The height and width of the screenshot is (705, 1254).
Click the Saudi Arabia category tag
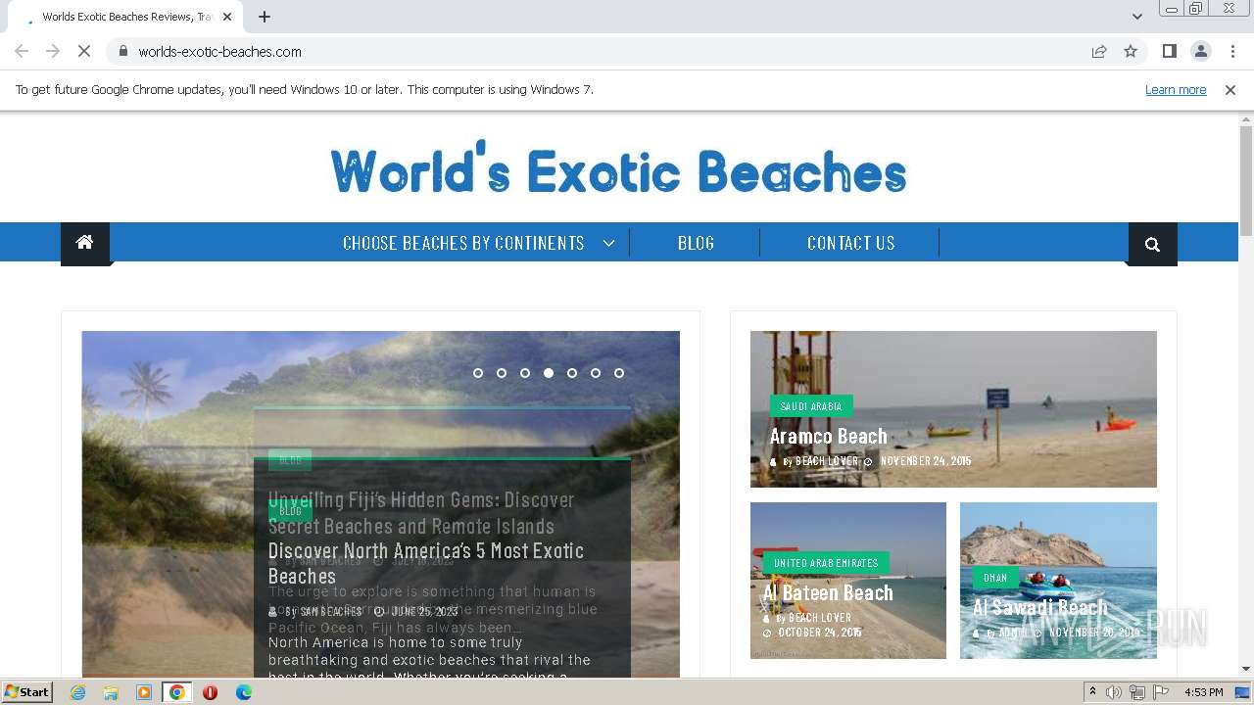point(810,405)
